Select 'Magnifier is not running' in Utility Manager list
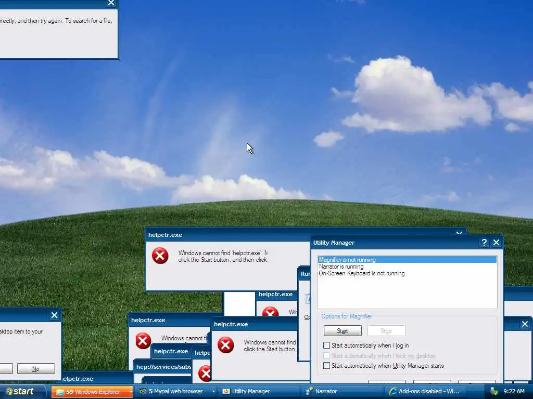Screen dimensions: 533x399 (407, 260)
